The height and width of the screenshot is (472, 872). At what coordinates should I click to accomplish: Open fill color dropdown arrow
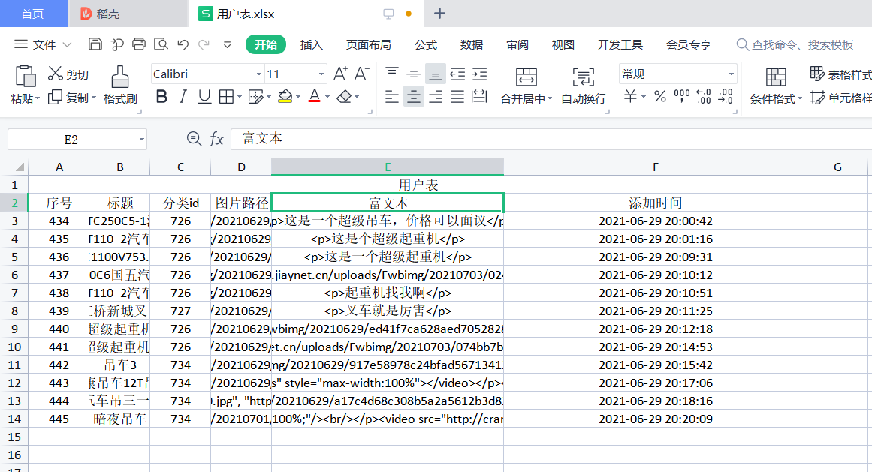(298, 97)
